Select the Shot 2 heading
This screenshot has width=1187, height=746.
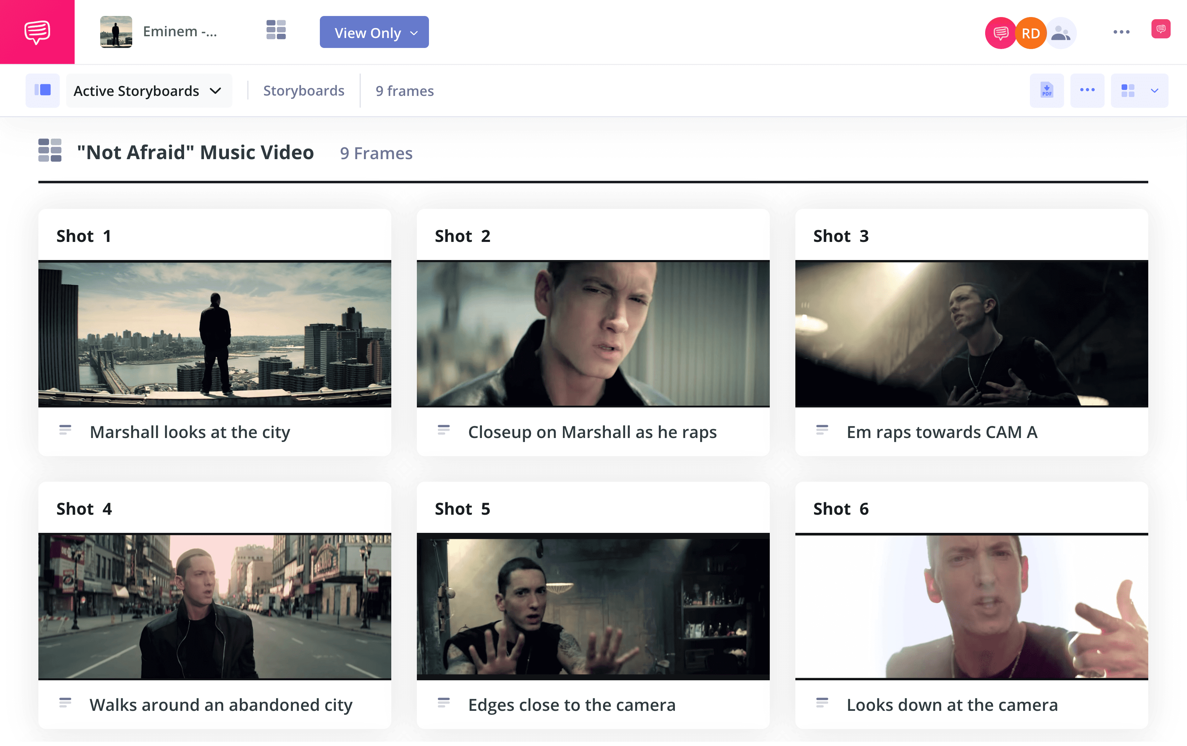462,236
